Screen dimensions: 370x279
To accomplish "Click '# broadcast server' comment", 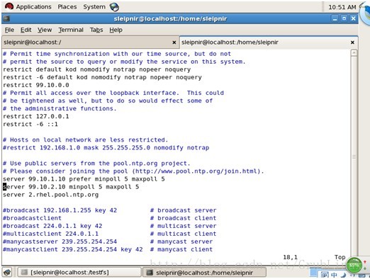I will point(184,210).
